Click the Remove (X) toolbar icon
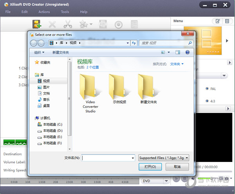The height and width of the screenshot is (194, 235). pyautogui.click(x=52, y=24)
